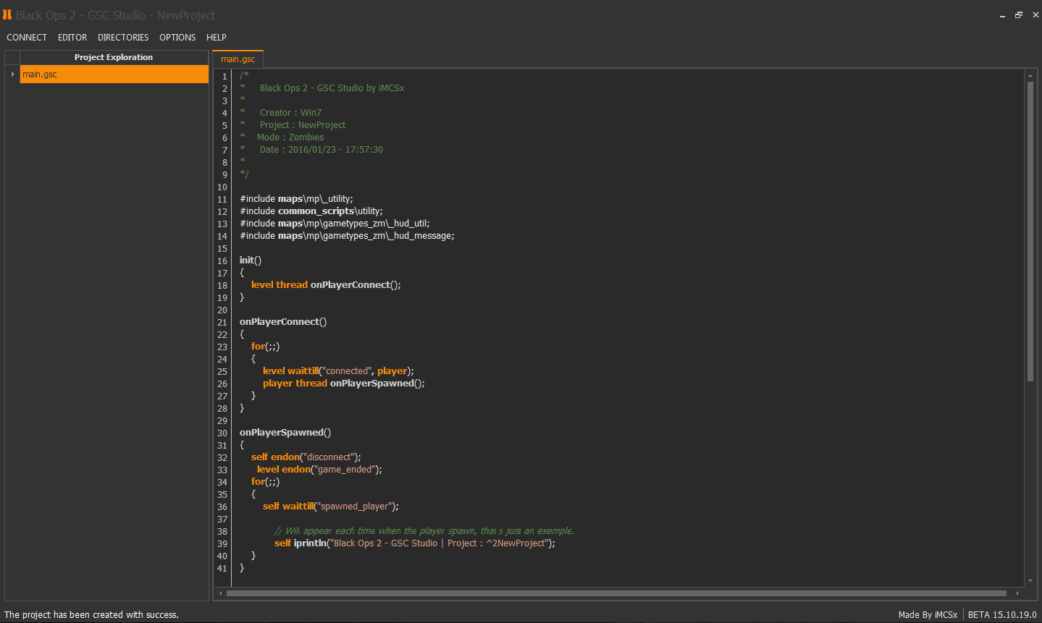The image size is (1042, 623).
Task: Click the #include maps\mp\_utility line
Action: tap(297, 199)
